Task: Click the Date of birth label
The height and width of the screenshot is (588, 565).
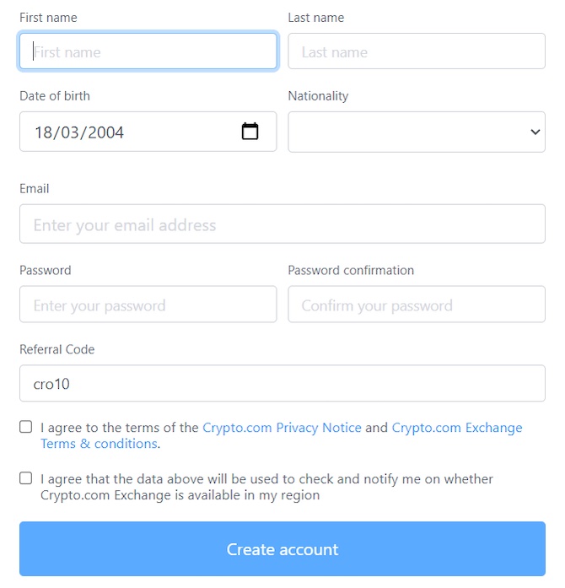Action: pos(55,96)
